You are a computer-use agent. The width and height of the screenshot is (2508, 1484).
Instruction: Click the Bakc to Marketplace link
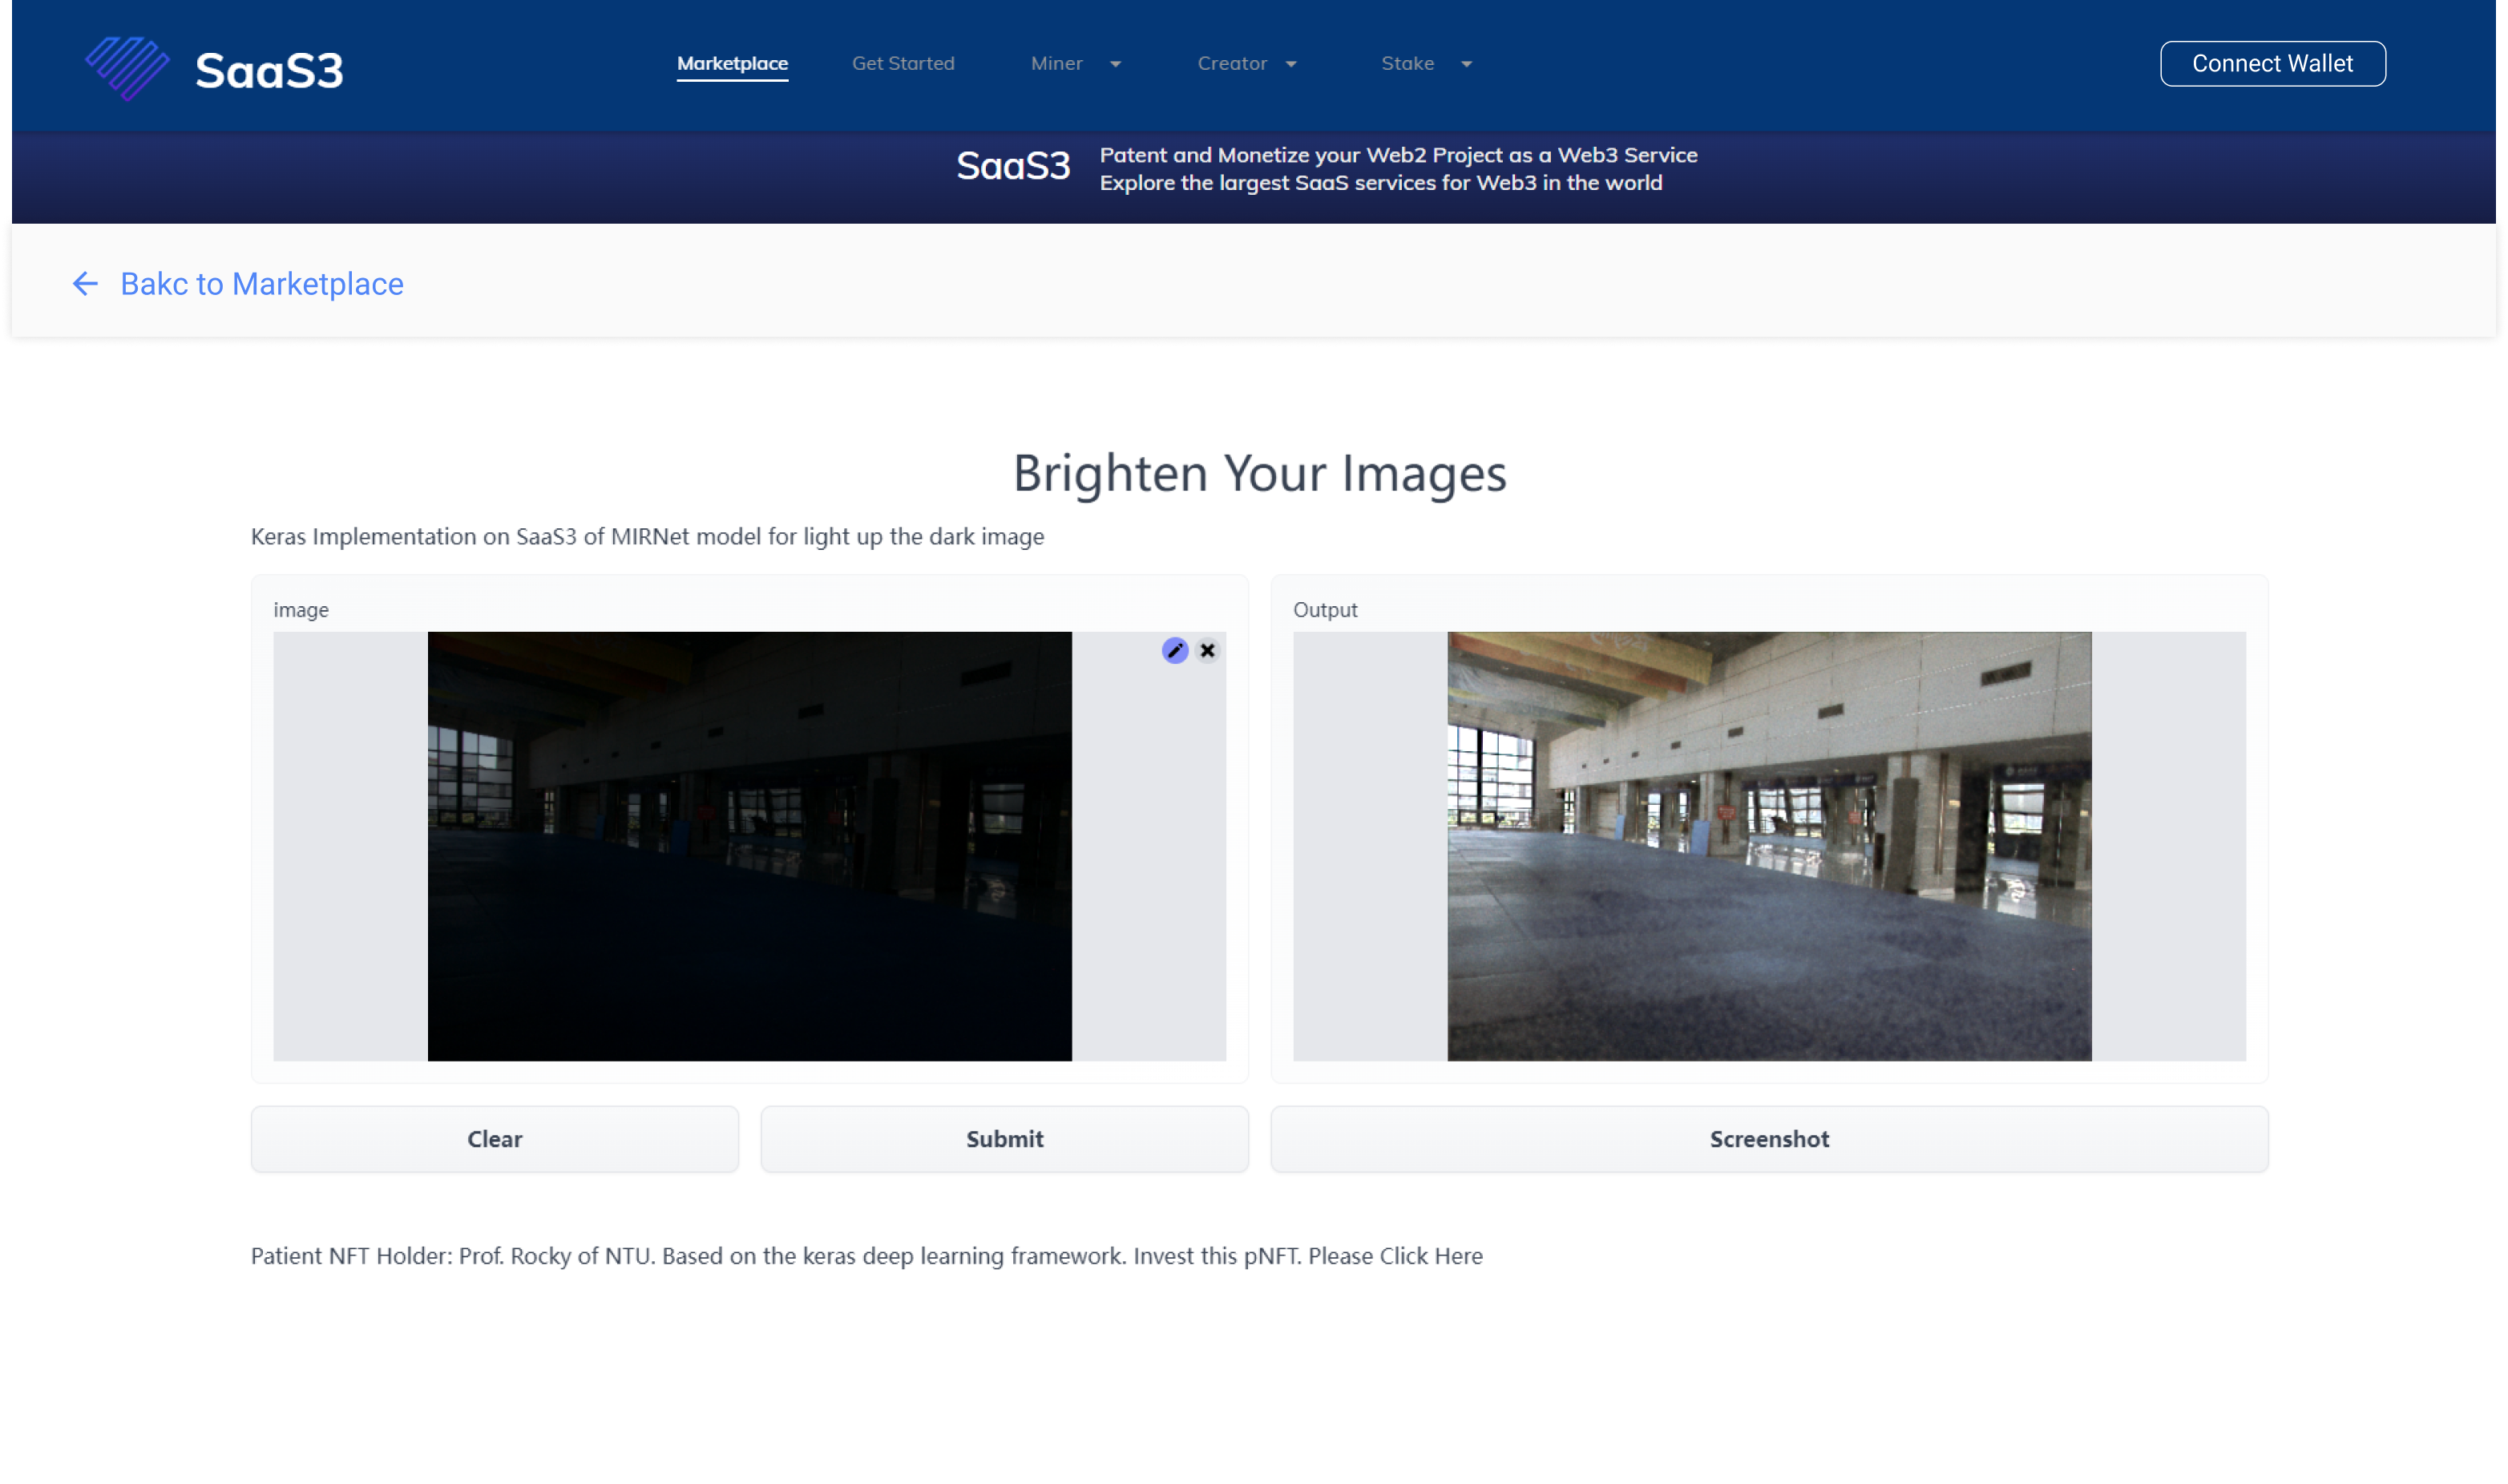[x=262, y=284]
